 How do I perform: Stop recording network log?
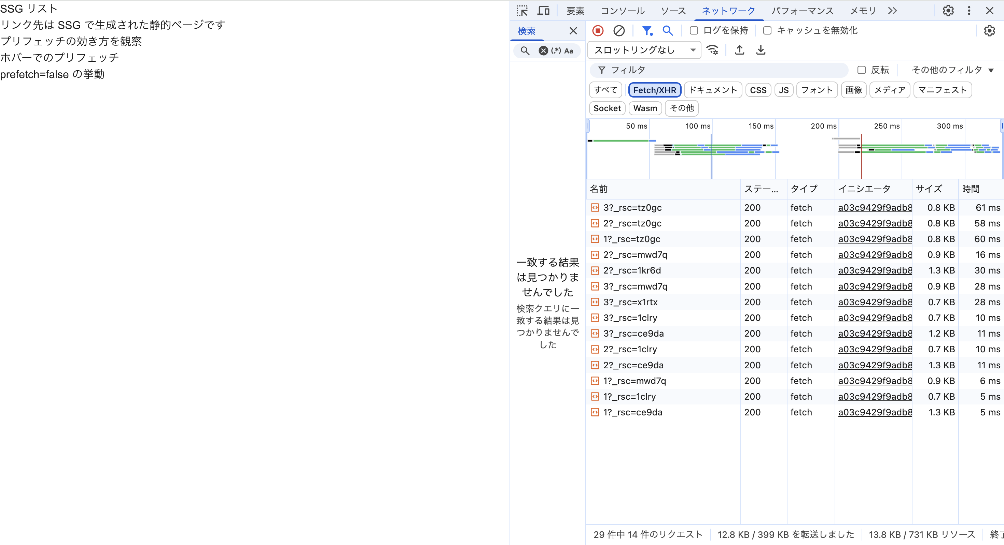(598, 30)
